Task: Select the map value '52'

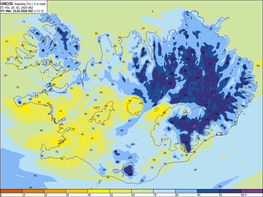Action: tap(124, 62)
